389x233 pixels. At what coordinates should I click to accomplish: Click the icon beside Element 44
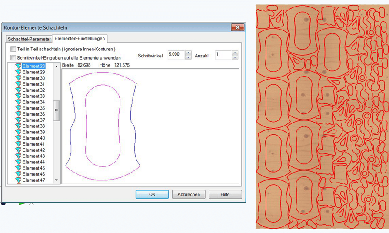pyautogui.click(x=18, y=162)
